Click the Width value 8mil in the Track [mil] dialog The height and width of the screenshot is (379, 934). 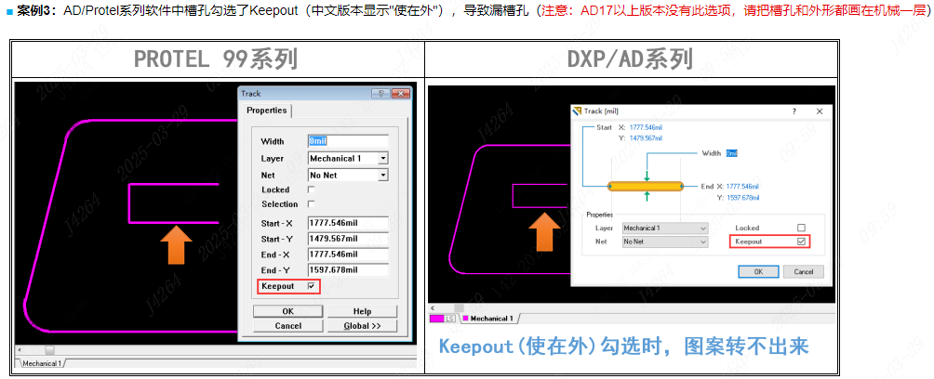(731, 153)
